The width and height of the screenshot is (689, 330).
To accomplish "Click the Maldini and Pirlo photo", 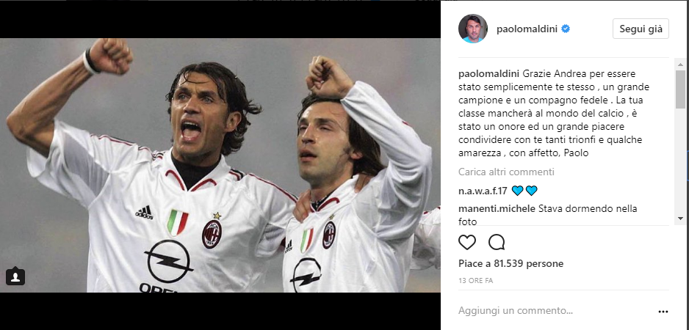I will 220,166.
